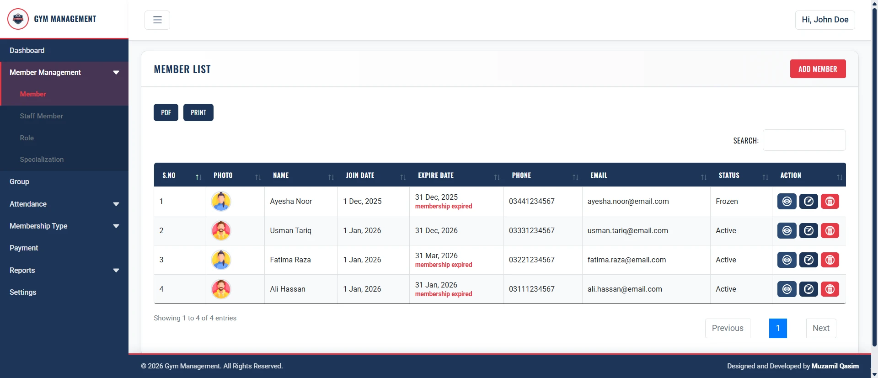Image resolution: width=878 pixels, height=378 pixels.
Task: View Ali Hassan's member details
Action: pos(787,289)
